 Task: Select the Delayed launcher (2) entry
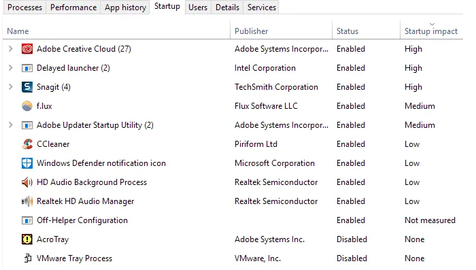[73, 68]
